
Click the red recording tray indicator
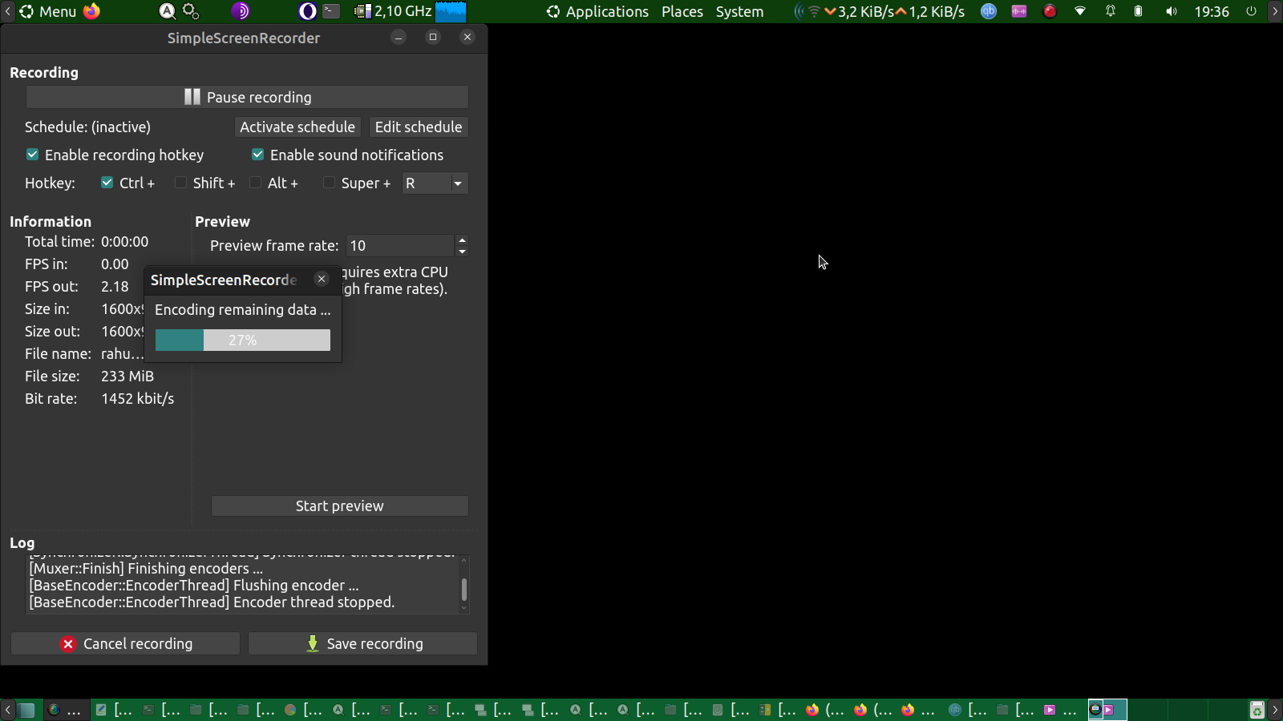[x=1050, y=11]
